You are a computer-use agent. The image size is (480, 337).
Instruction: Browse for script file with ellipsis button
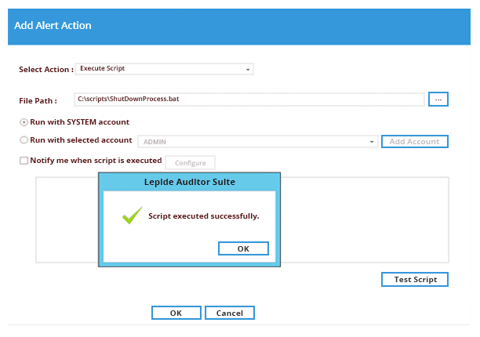438,100
